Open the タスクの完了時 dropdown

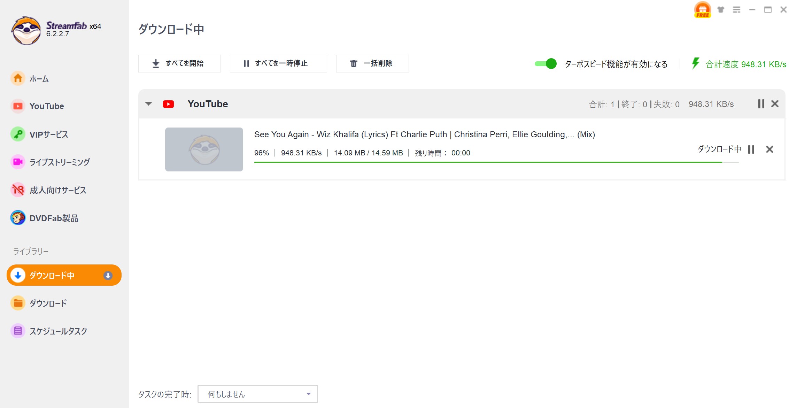pos(258,394)
